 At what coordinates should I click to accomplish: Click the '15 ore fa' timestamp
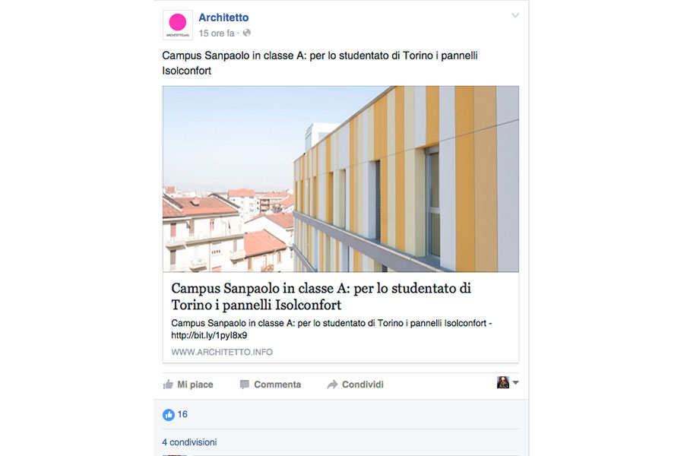click(217, 33)
